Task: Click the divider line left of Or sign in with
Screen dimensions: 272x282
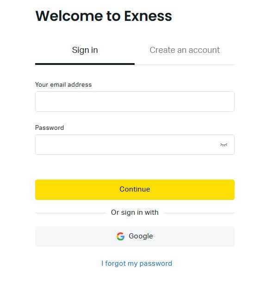Action: (x=70, y=213)
